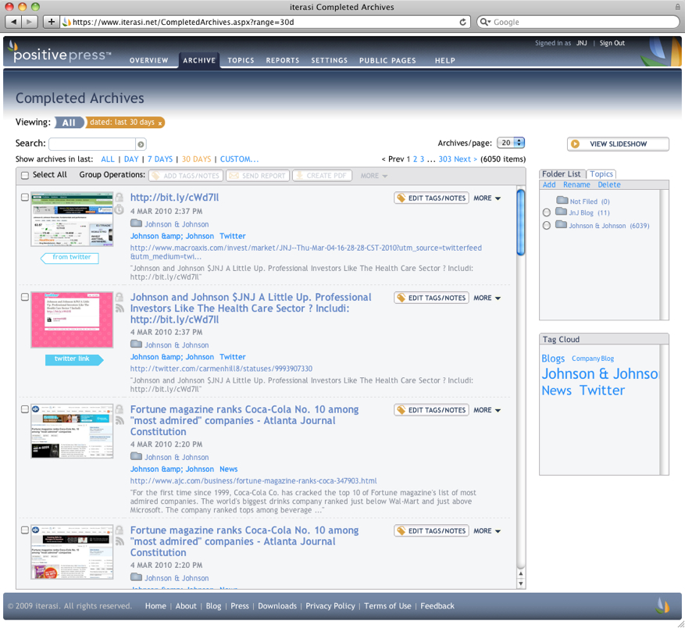Image resolution: width=685 pixels, height=628 pixels.
Task: Select the Johnson & Johnson folder radio button
Action: (547, 226)
